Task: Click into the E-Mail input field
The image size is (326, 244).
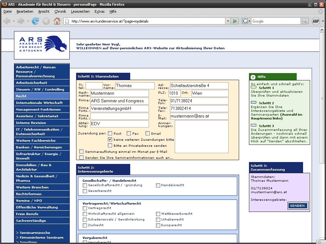Action: click(x=199, y=116)
